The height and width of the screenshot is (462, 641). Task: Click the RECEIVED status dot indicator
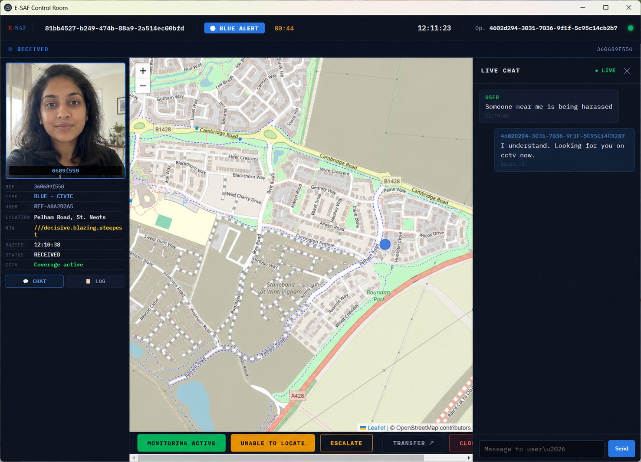point(10,49)
